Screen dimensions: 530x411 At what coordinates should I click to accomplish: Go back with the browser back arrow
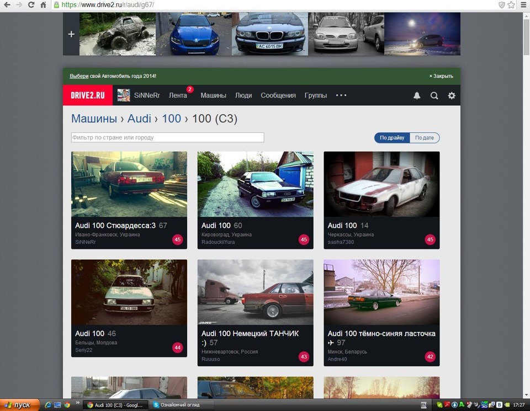(7, 5)
